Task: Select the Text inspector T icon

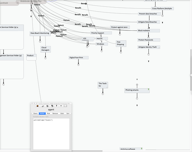Action: point(57,106)
